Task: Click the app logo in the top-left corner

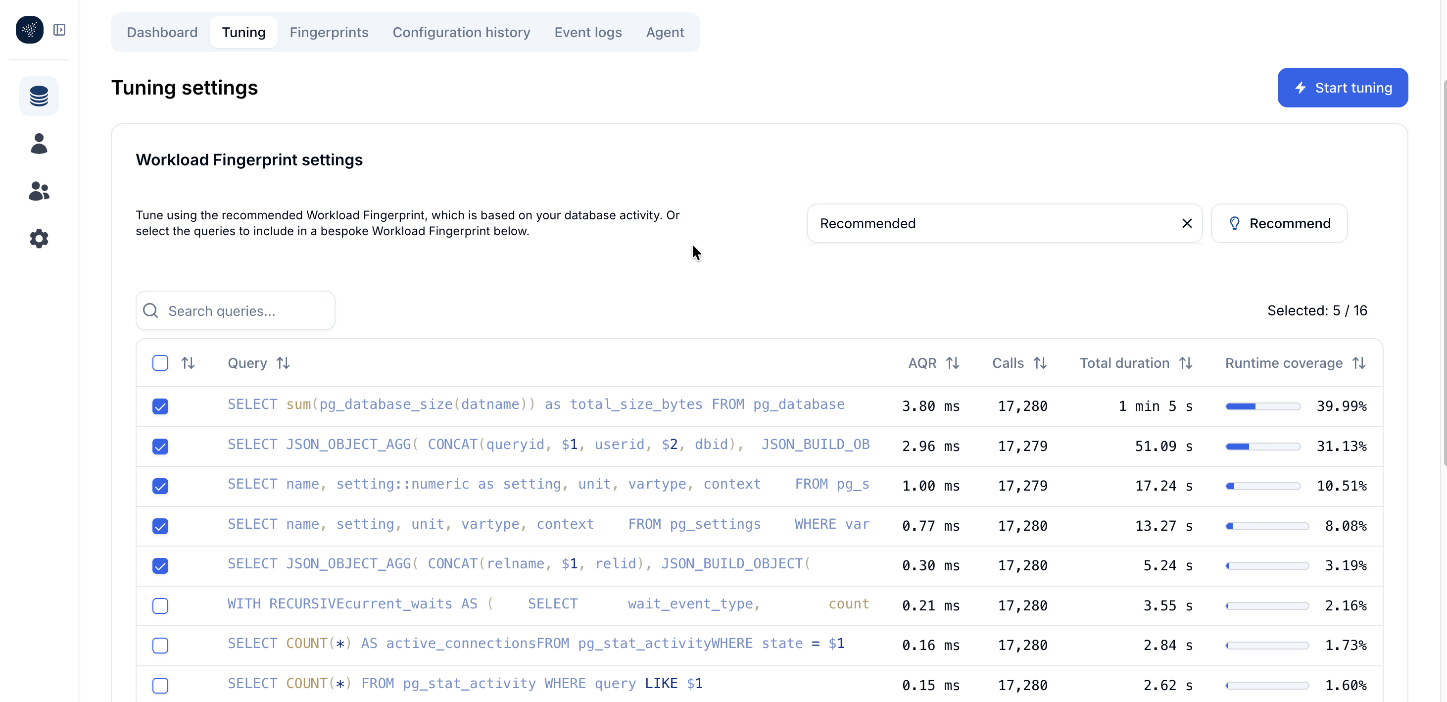Action: (x=29, y=30)
